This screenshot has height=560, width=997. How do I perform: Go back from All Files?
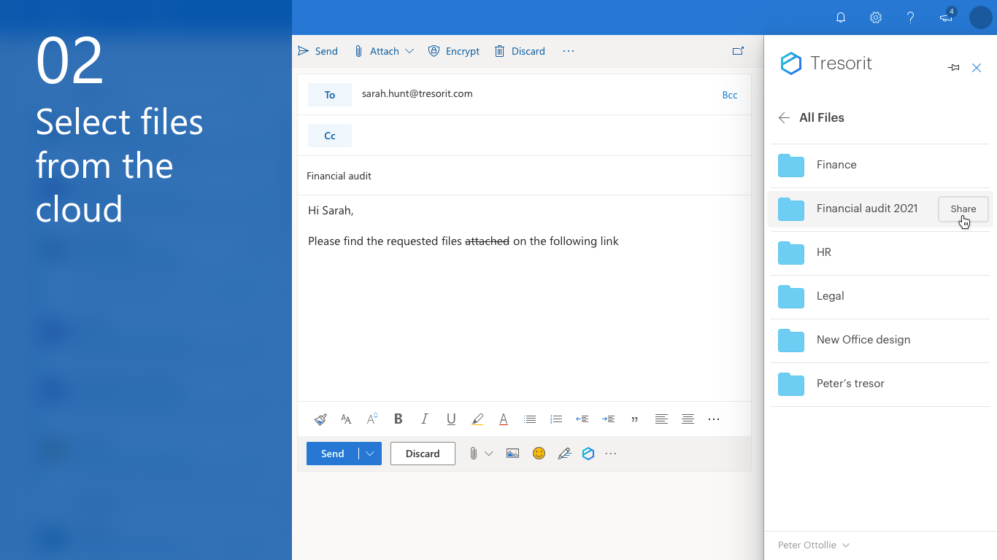[784, 117]
